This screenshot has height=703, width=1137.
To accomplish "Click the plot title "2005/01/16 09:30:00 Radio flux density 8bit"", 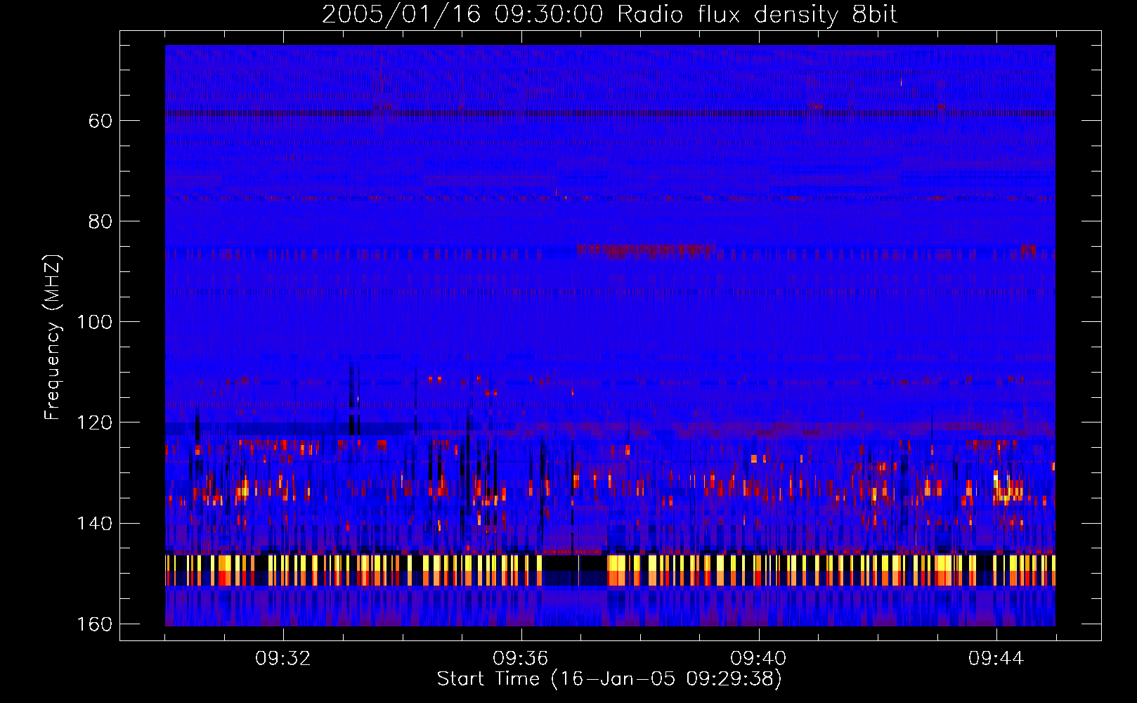I will point(609,15).
